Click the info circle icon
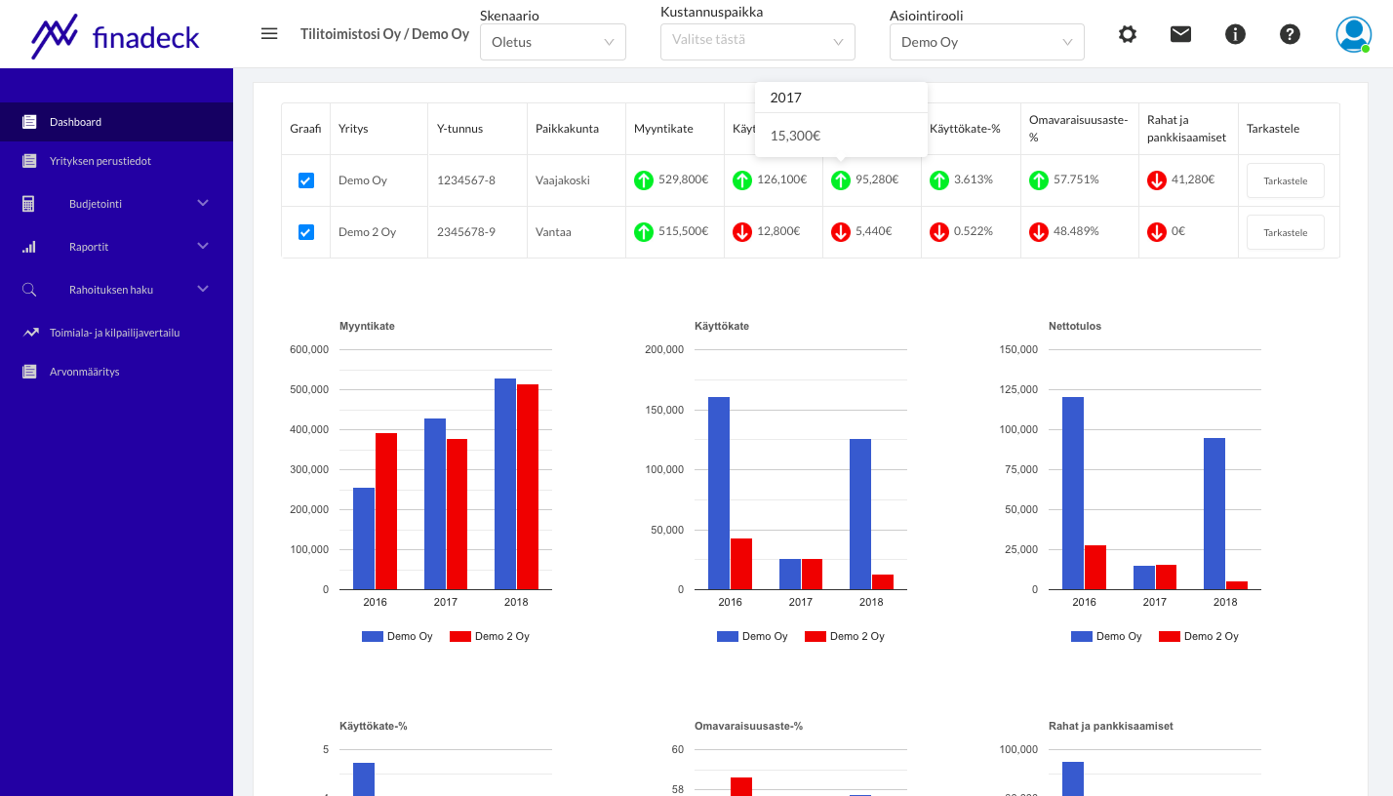Screen dimensions: 1393x796 [1235, 34]
